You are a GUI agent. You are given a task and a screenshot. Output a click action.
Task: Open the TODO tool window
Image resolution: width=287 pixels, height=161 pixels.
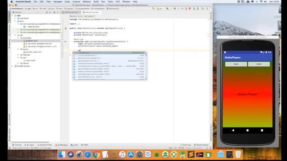click(85, 145)
